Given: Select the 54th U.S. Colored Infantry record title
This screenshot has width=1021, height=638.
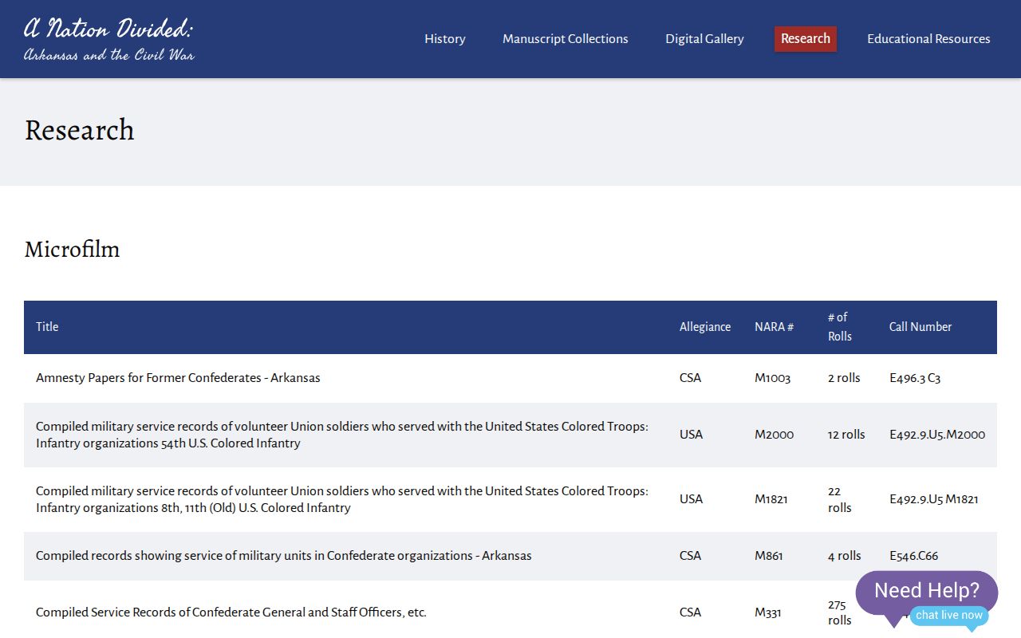Looking at the screenshot, I should click(x=342, y=435).
